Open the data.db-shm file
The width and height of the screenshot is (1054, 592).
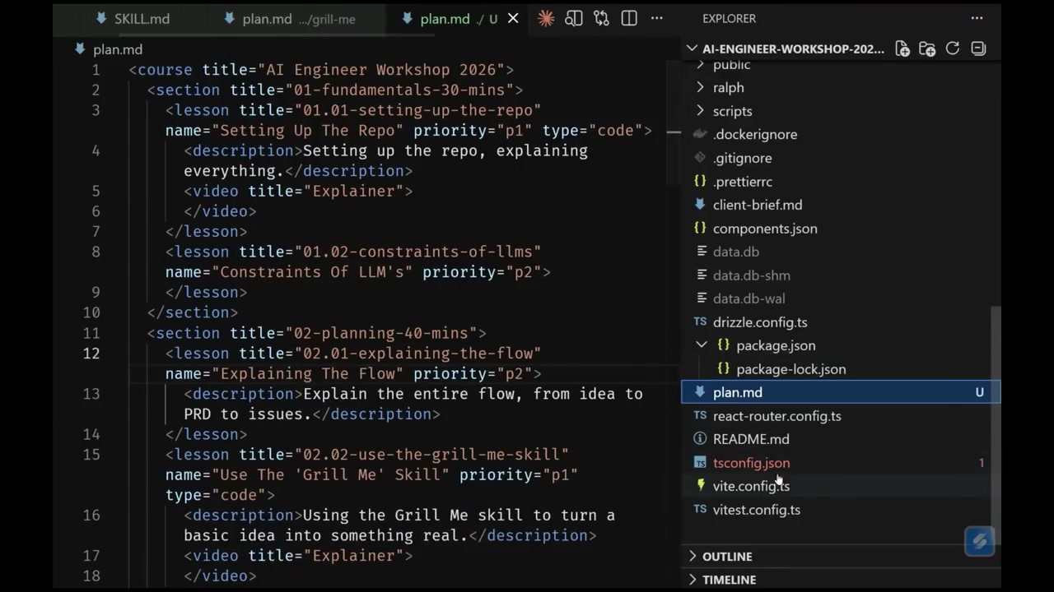click(x=751, y=275)
